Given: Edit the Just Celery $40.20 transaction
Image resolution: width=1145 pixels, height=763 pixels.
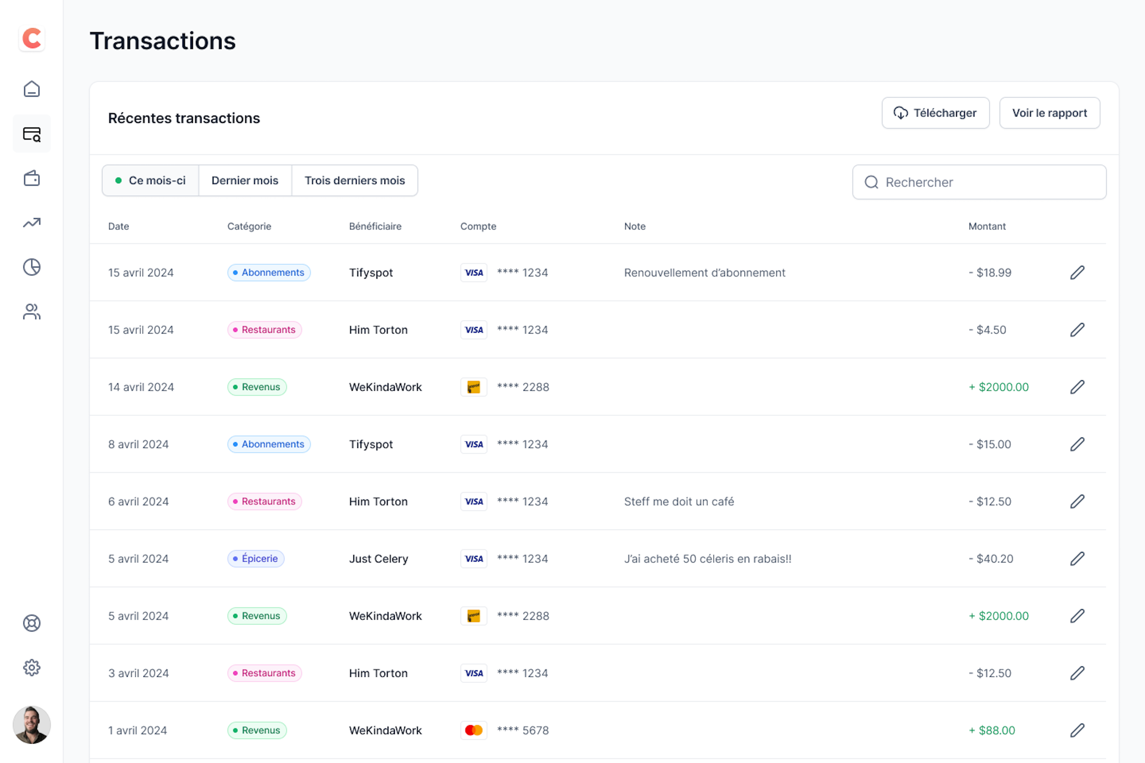Looking at the screenshot, I should click(1077, 559).
